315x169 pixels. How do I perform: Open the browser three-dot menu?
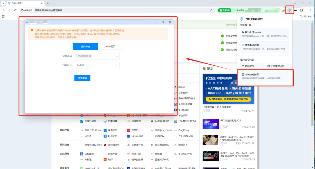tap(310, 10)
